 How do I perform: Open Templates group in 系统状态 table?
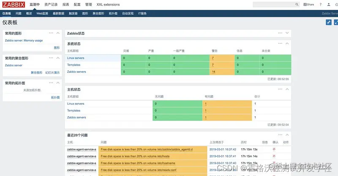pyautogui.click(x=74, y=65)
